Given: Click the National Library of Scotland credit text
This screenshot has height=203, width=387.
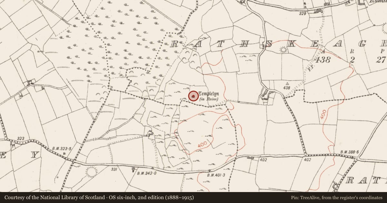Looking at the screenshot, I should tap(99, 197).
